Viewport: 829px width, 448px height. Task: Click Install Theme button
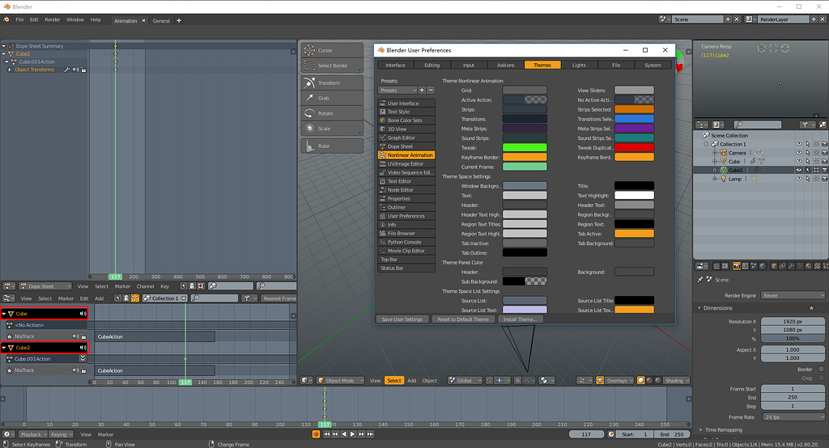(x=521, y=319)
